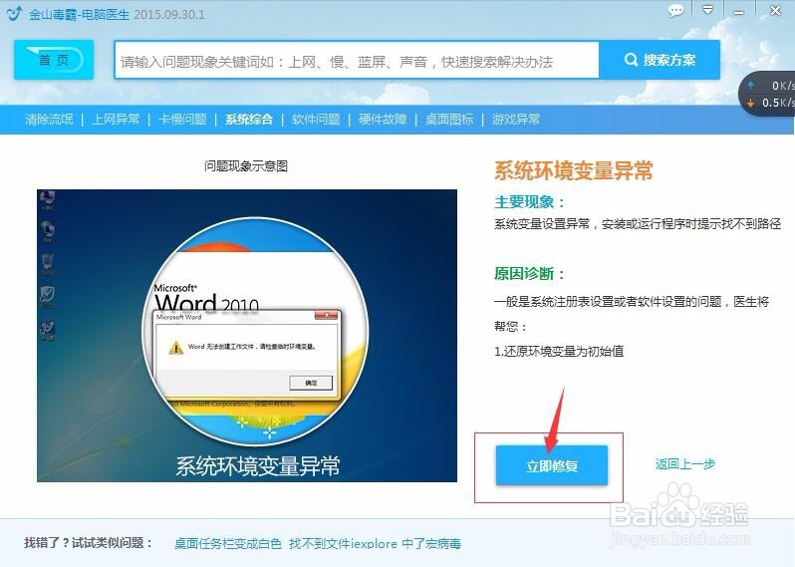Switch to the 卡慢问题 tab
Screen dimensions: 795x567
coord(182,120)
